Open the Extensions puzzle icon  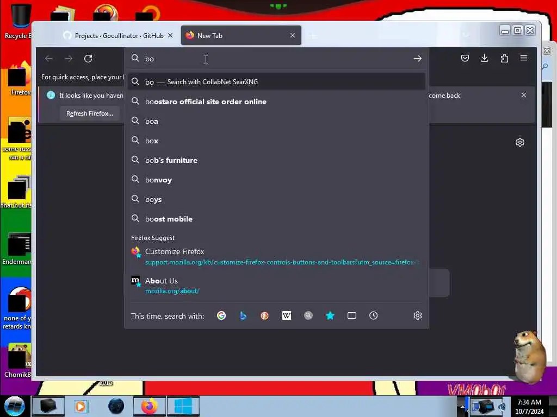pos(504,58)
